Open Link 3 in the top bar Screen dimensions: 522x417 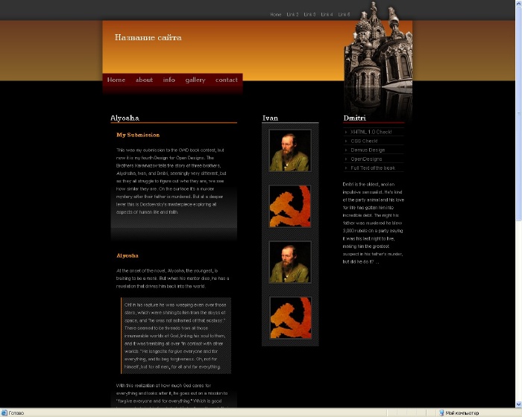[309, 15]
